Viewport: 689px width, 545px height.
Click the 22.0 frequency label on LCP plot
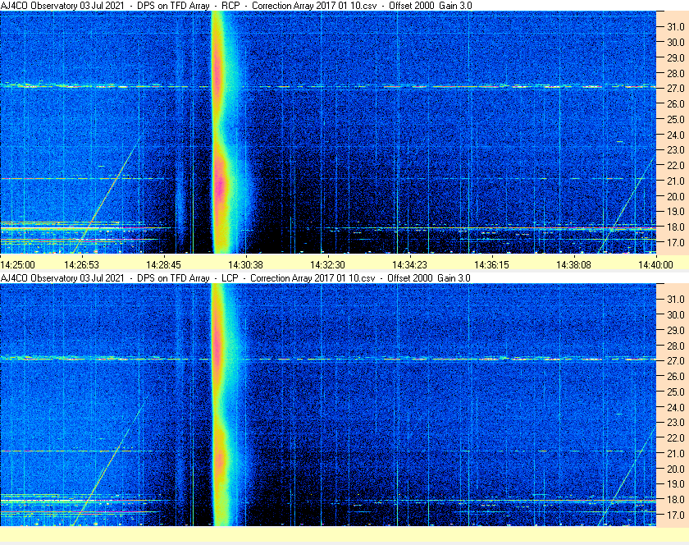point(676,438)
